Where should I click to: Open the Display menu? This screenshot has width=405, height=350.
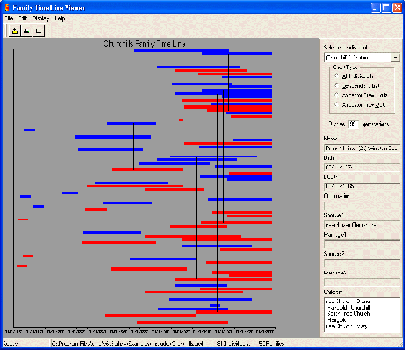(40, 19)
